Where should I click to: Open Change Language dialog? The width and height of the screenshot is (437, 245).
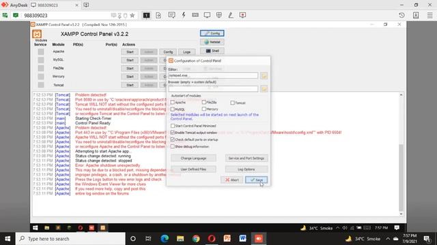(193, 159)
